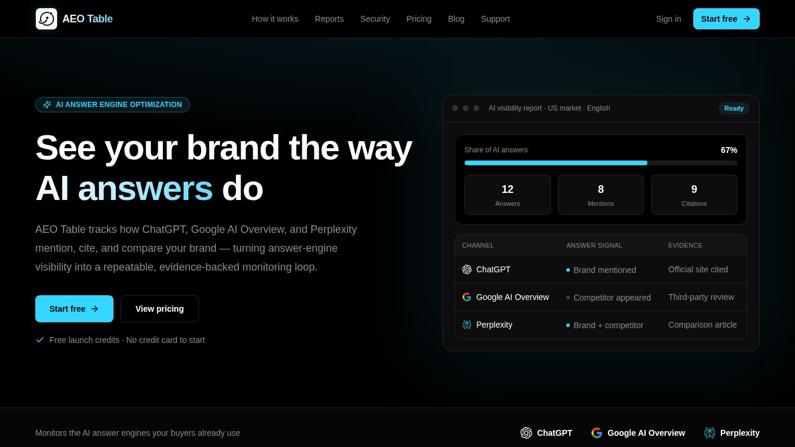Go to the Security page
This screenshot has height=447, width=795.
coord(375,19)
